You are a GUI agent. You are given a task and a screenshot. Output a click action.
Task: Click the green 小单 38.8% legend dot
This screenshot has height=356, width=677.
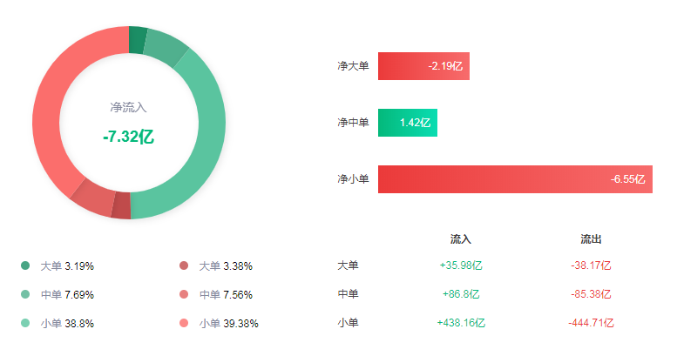pos(24,323)
